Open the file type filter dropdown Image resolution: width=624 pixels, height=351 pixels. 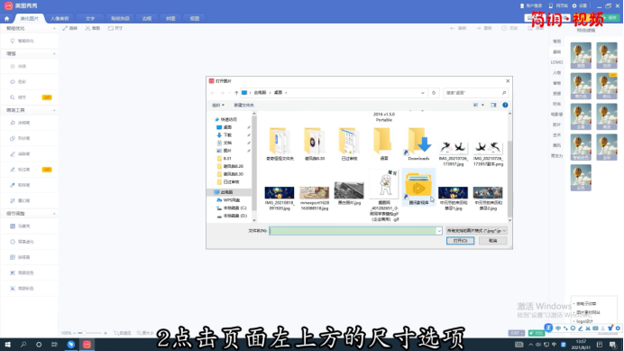point(476,231)
